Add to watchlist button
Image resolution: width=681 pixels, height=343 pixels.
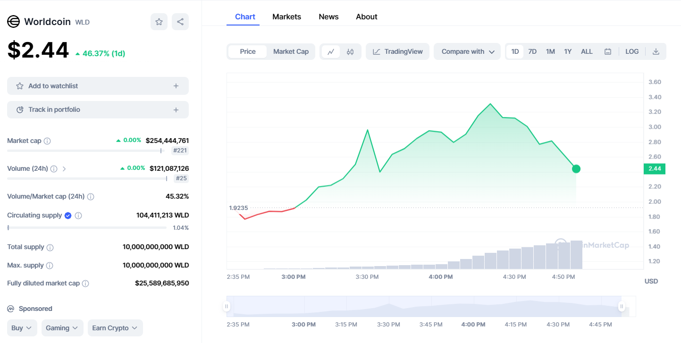coord(98,86)
